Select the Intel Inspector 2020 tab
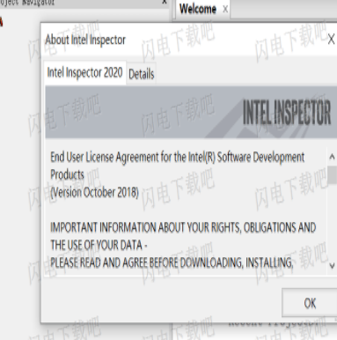Screen dimensions: 337x340 click(84, 72)
